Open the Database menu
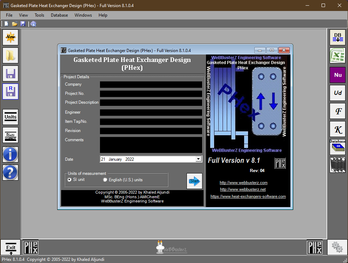Image resolution: width=348 pixels, height=263 pixels. (59, 15)
